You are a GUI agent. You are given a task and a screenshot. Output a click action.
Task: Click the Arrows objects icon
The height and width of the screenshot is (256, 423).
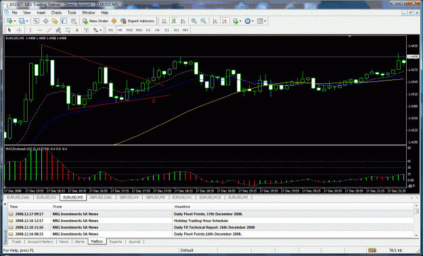(96, 30)
